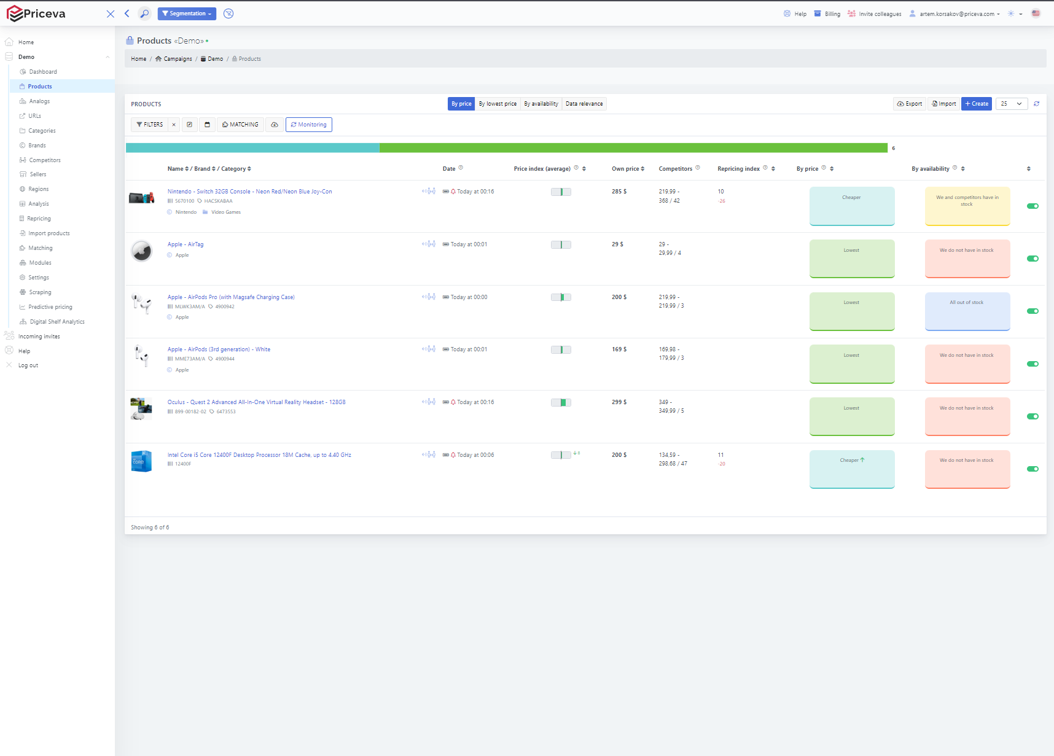Screen dimensions: 1054x756
Task: Sort the By availability column arrows
Action: click(x=962, y=169)
